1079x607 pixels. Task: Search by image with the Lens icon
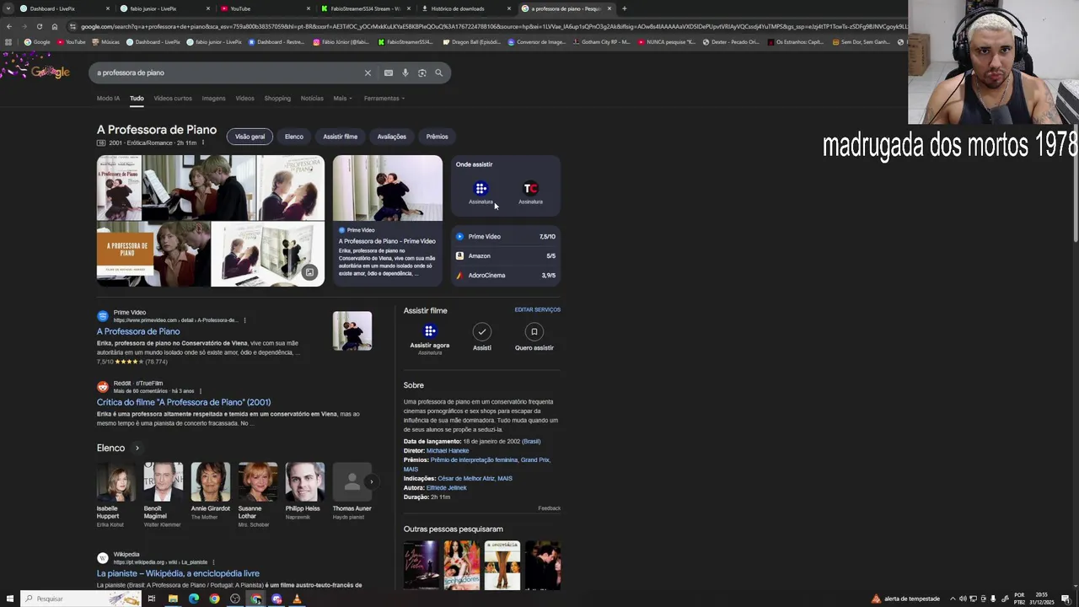[x=422, y=73]
